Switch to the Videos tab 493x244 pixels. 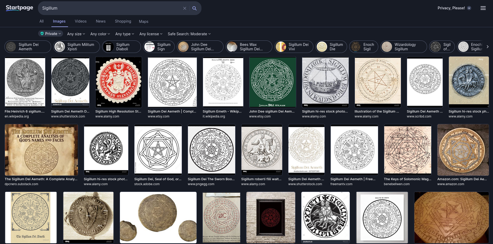[x=81, y=21]
